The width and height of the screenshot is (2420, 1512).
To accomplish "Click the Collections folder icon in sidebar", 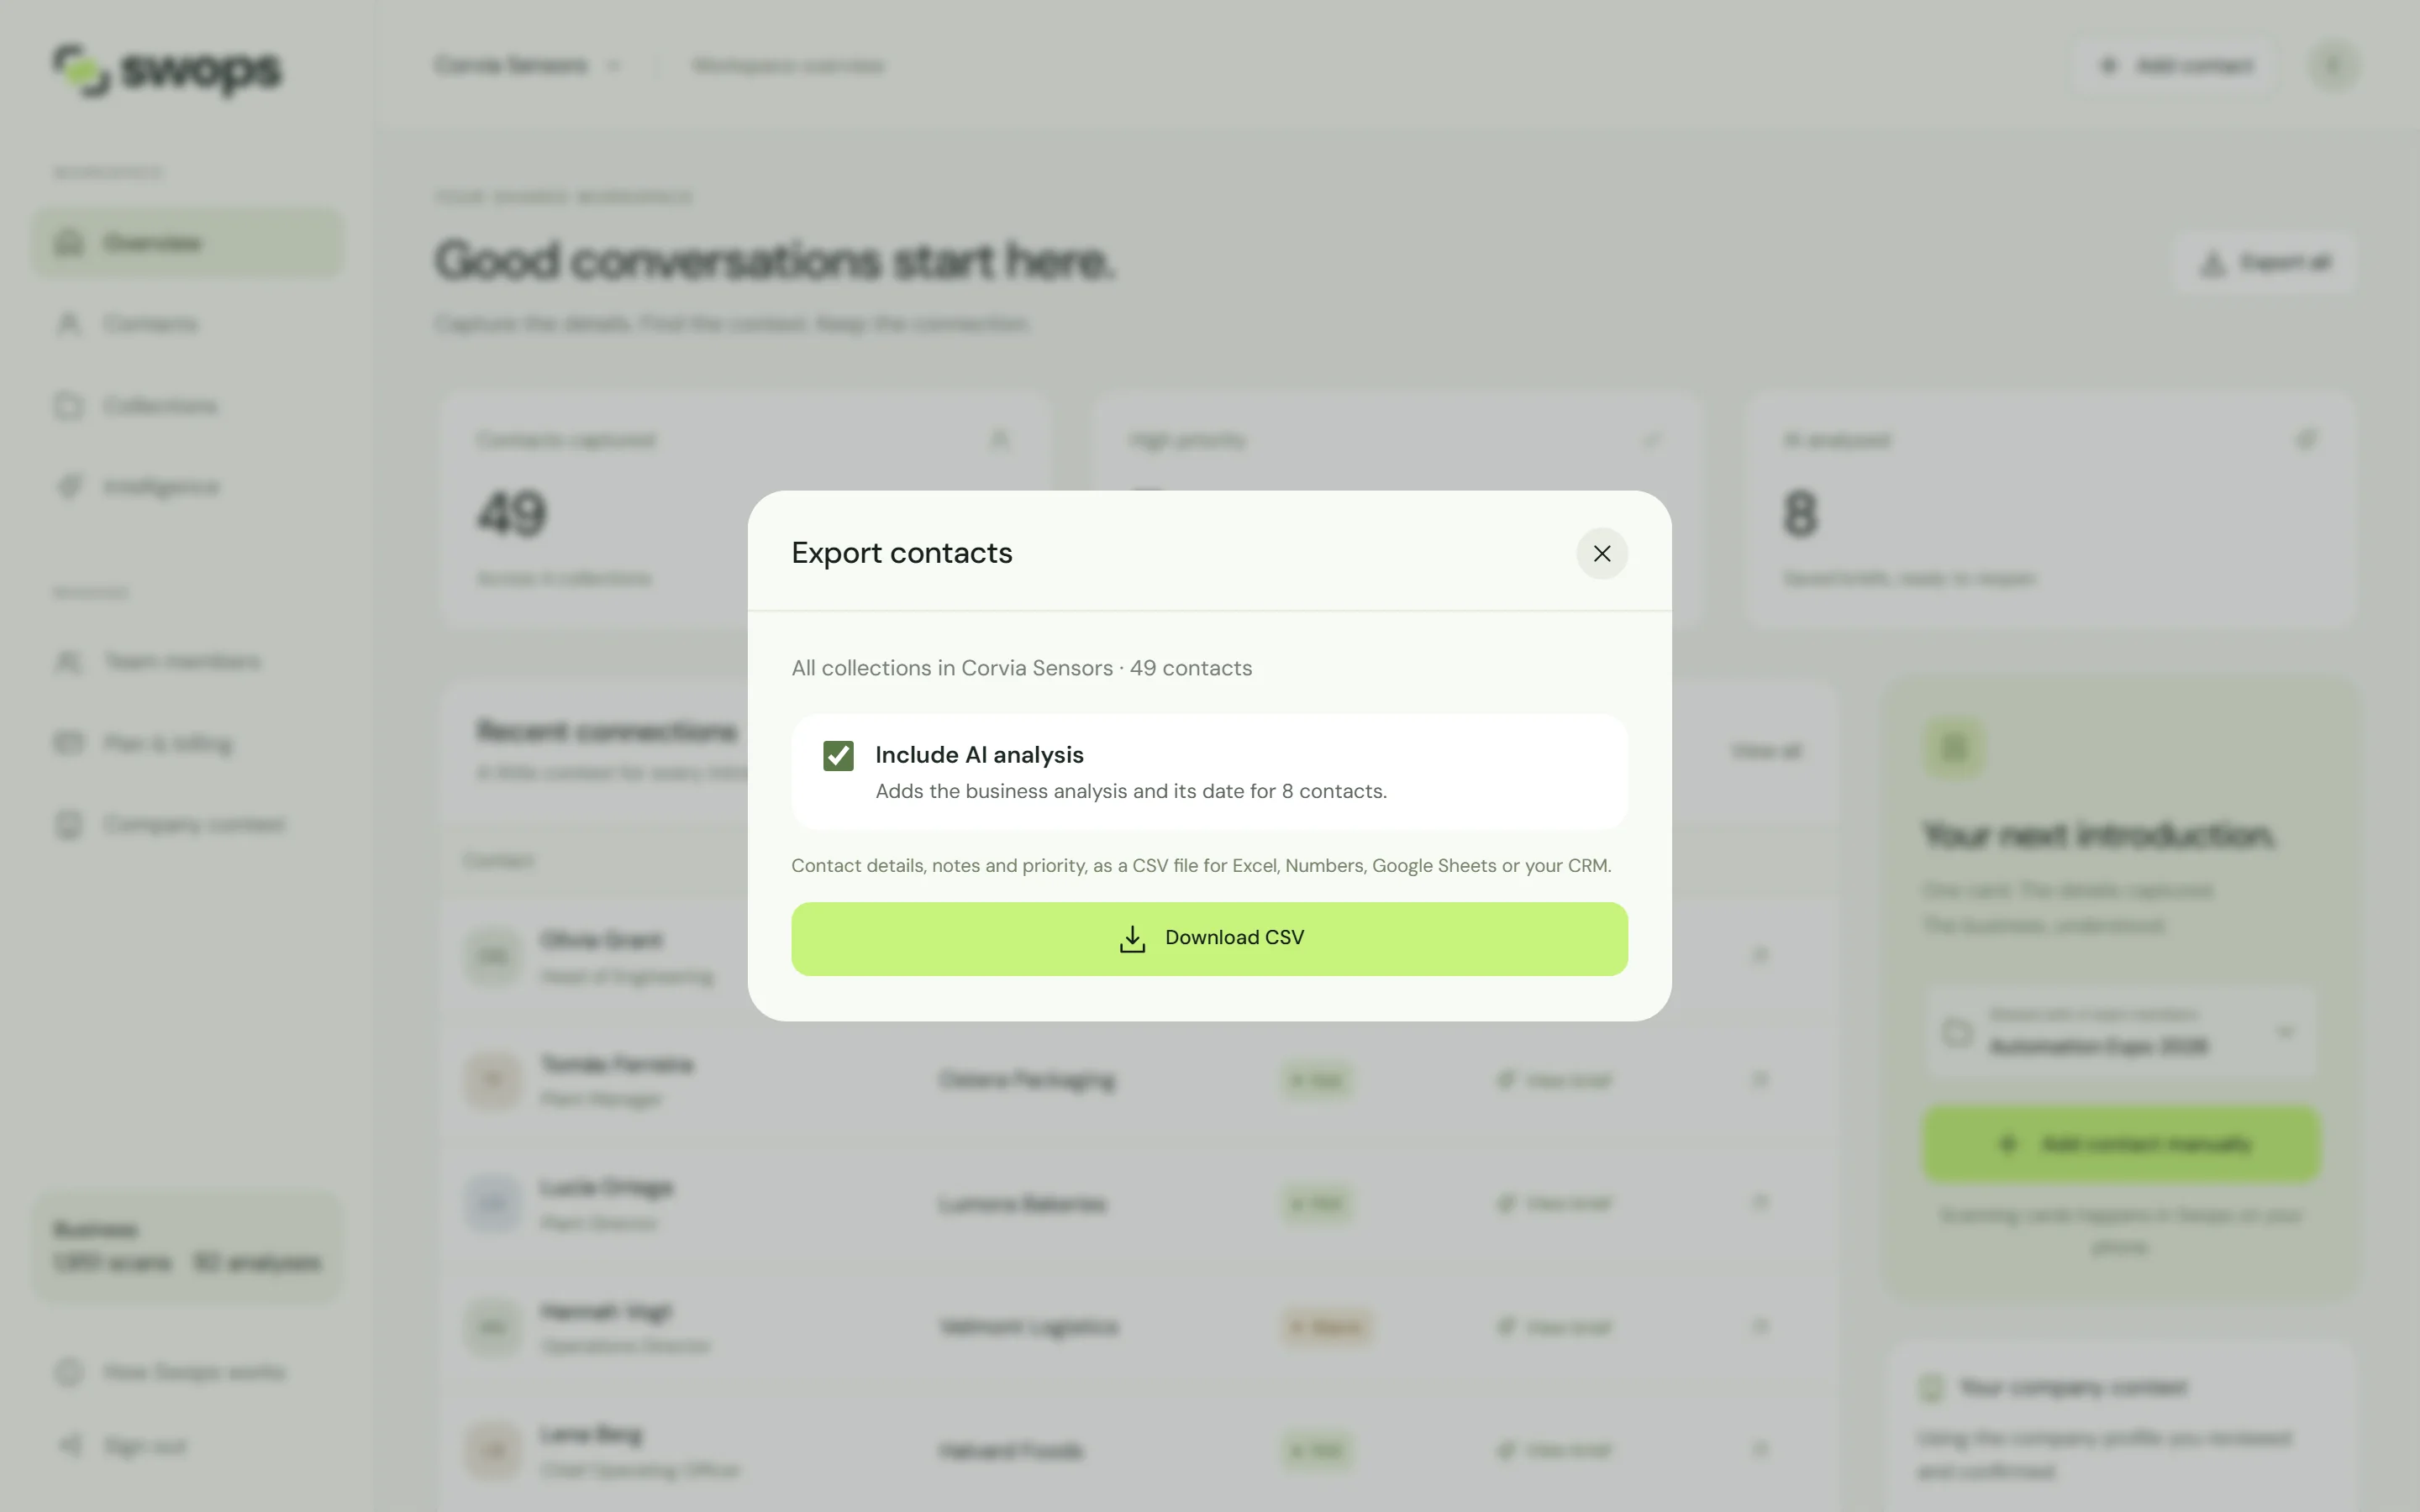I will pyautogui.click(x=69, y=406).
